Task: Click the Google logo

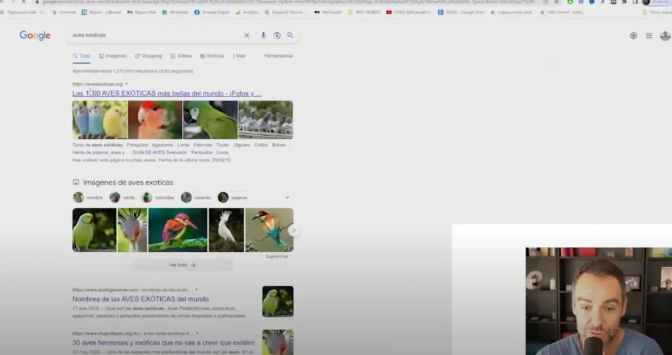Action: click(35, 35)
